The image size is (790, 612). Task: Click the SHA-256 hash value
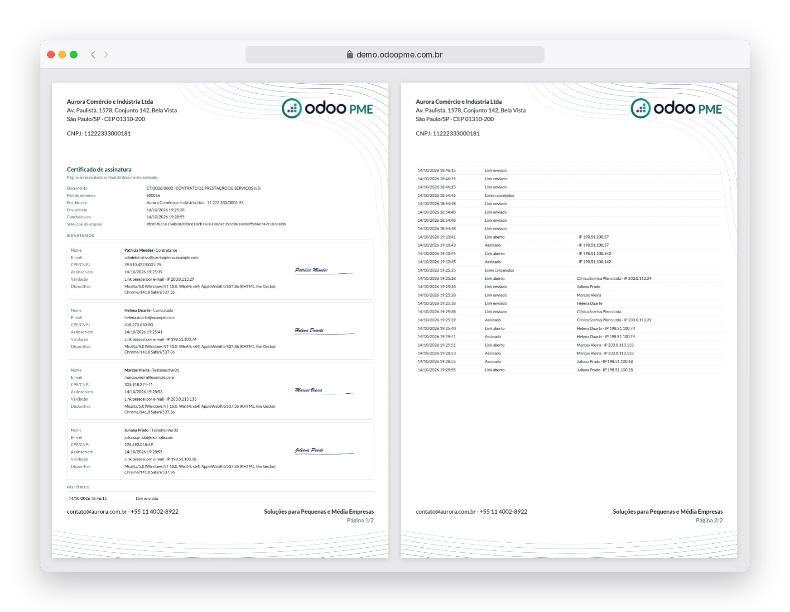tap(216, 224)
